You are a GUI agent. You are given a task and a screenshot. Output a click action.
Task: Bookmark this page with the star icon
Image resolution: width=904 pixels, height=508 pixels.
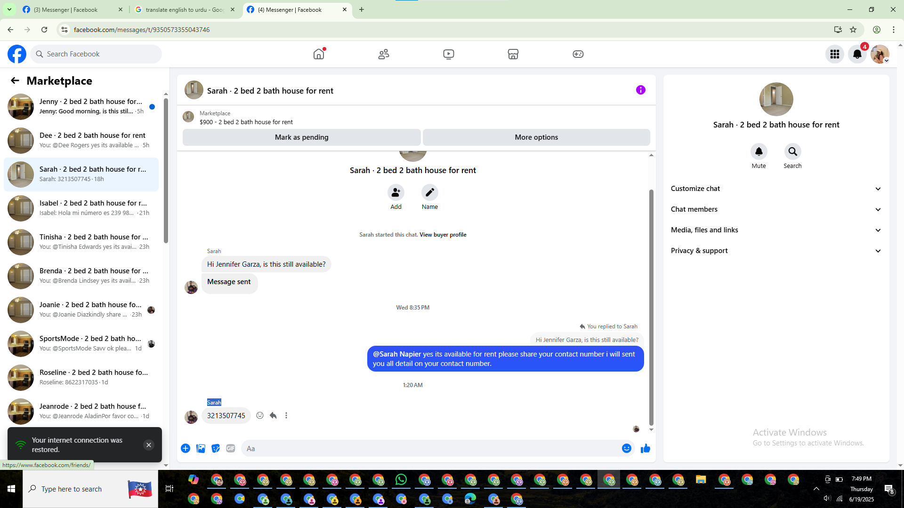pos(853,30)
